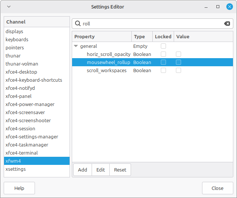Toggle the scroll_workspaces value checkbox
This screenshot has height=198, width=237.
click(178, 70)
